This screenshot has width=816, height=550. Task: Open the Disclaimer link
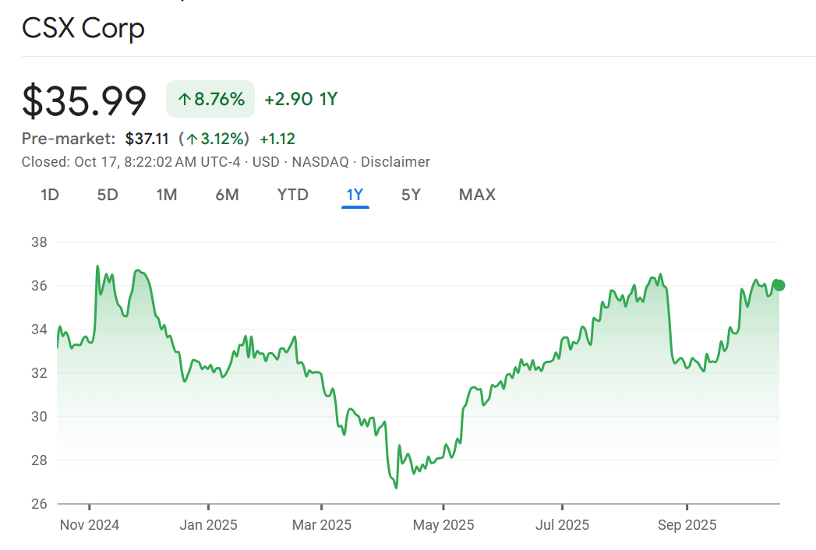(395, 162)
